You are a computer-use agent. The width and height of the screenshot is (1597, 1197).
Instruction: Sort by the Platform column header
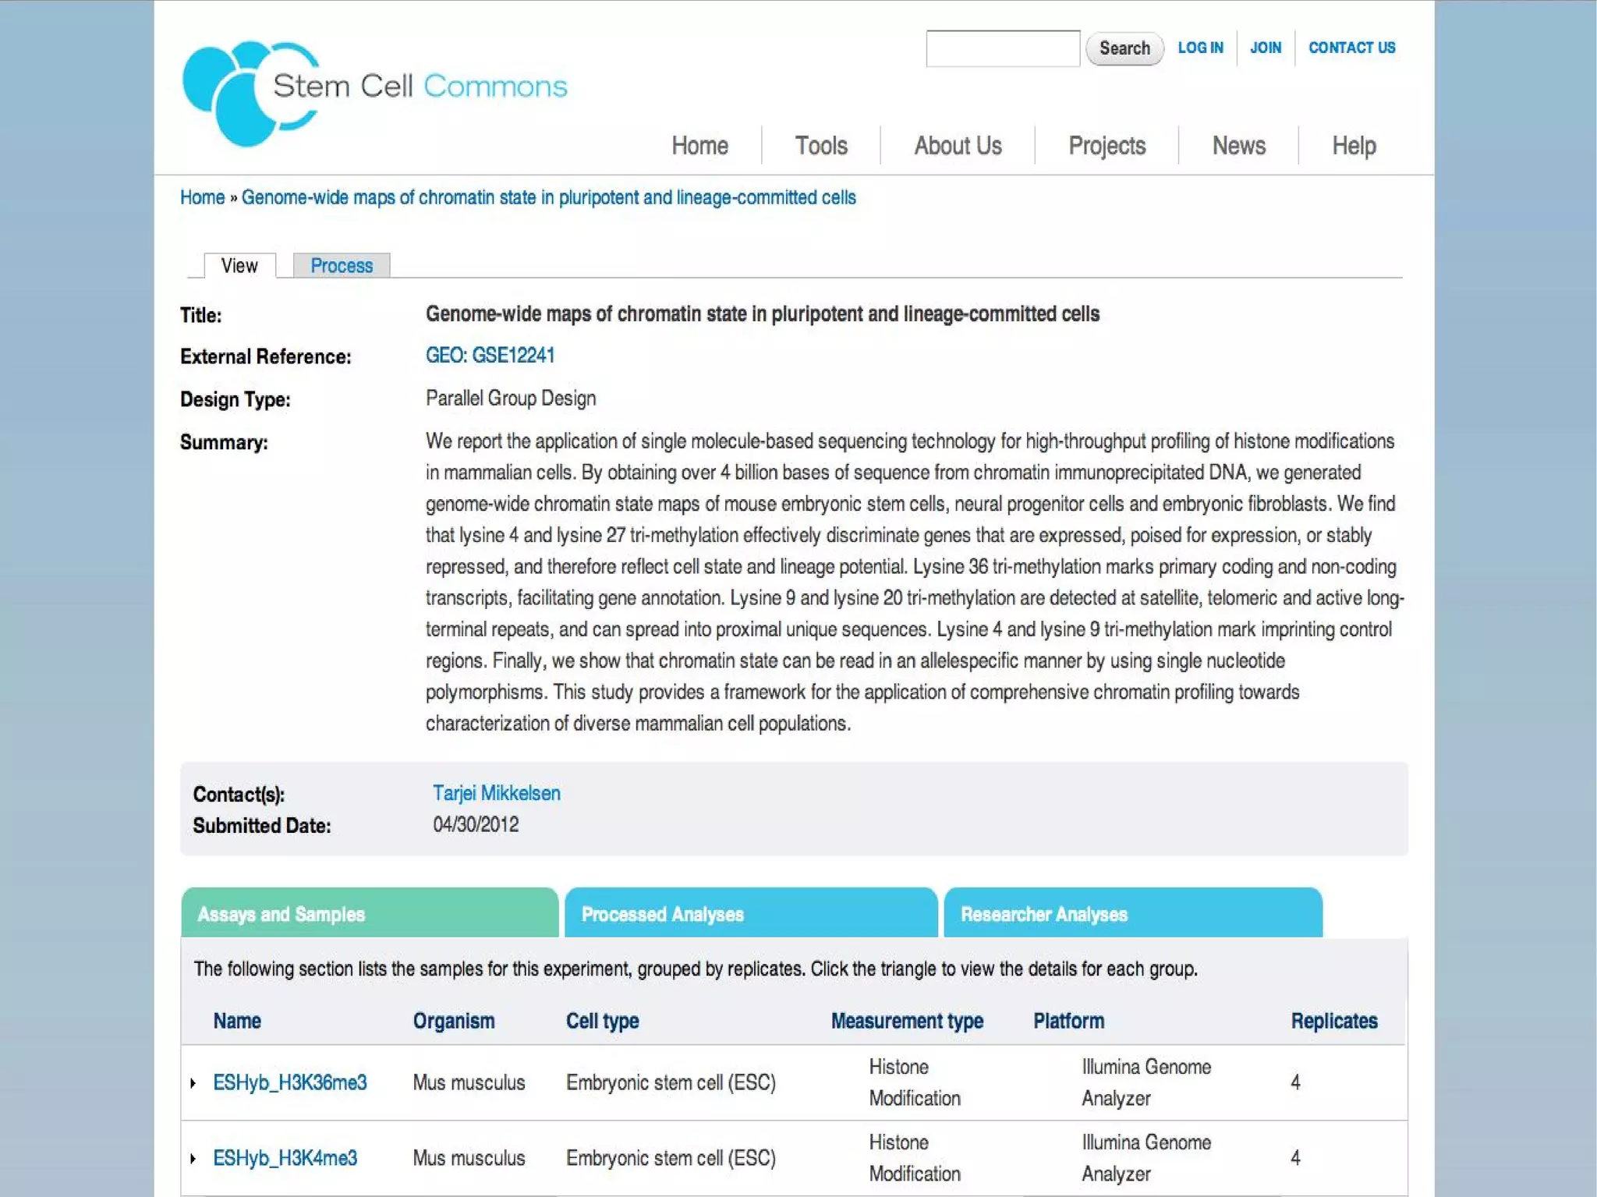pos(1068,1021)
